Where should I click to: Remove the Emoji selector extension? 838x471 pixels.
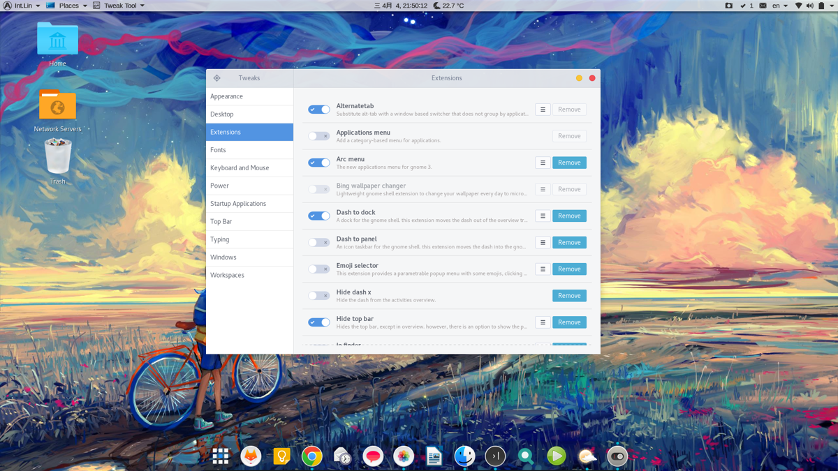coord(569,269)
